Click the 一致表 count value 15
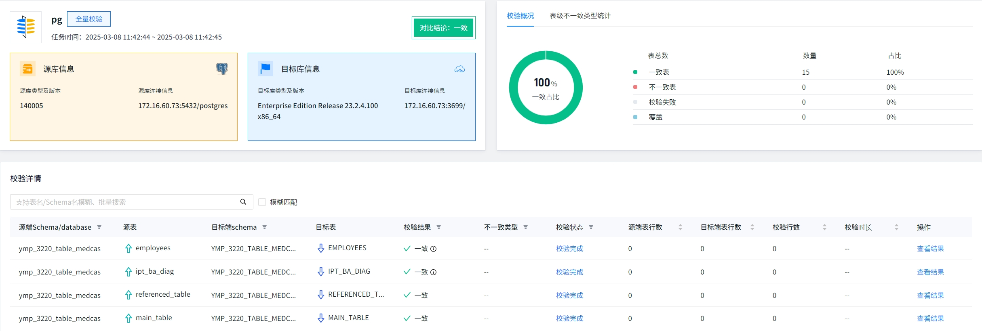This screenshot has width=982, height=331. pyautogui.click(x=805, y=72)
